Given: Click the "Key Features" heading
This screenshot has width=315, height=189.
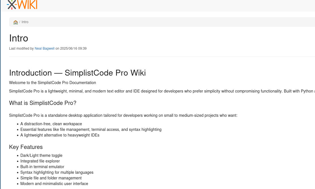Looking at the screenshot, I should (26, 147).
